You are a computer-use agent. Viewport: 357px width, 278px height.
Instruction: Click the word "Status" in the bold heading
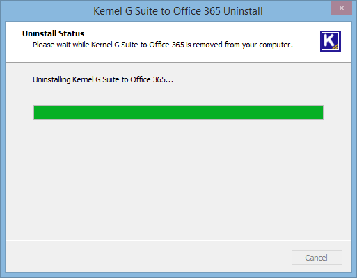[71, 33]
